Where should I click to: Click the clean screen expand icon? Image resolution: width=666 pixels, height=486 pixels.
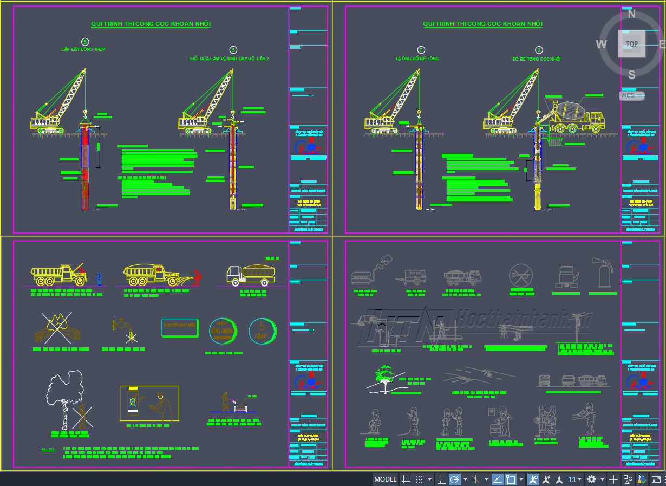656,479
